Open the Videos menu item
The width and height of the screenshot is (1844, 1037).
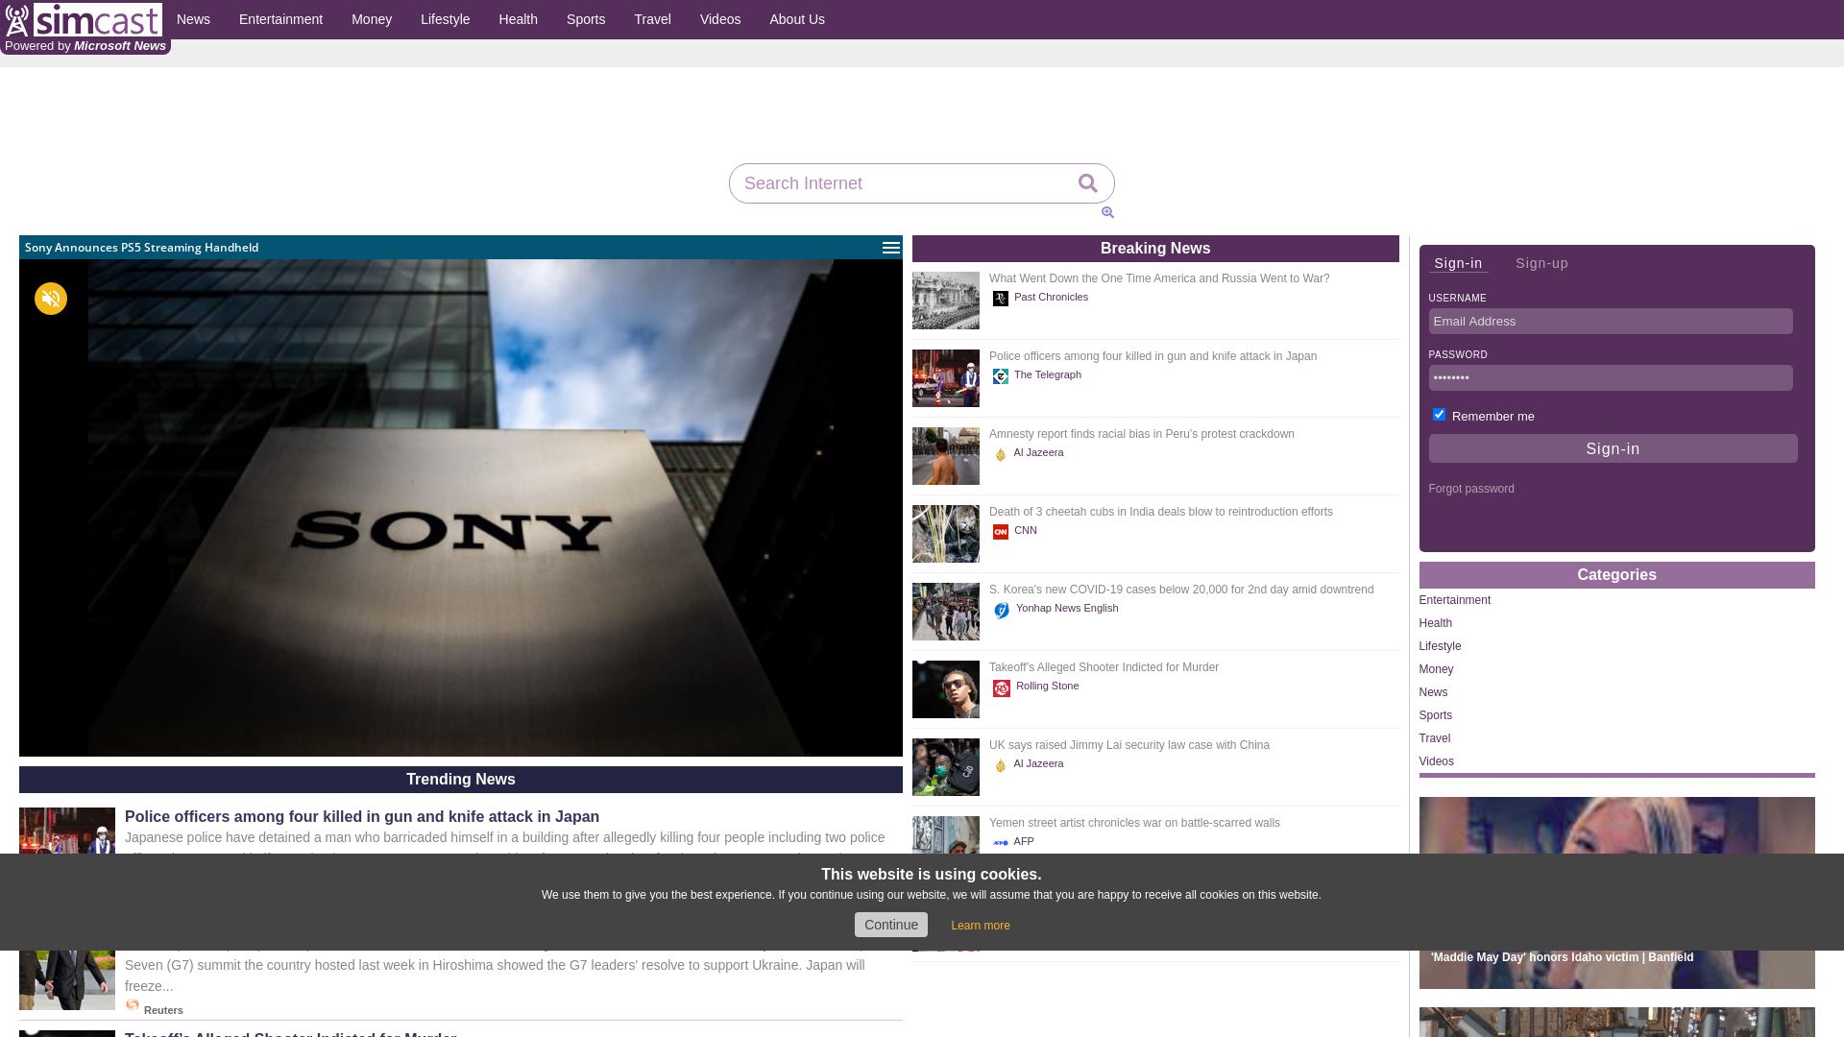tap(720, 19)
